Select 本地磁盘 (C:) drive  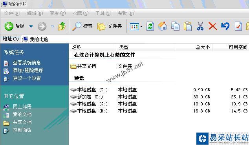[89, 90]
